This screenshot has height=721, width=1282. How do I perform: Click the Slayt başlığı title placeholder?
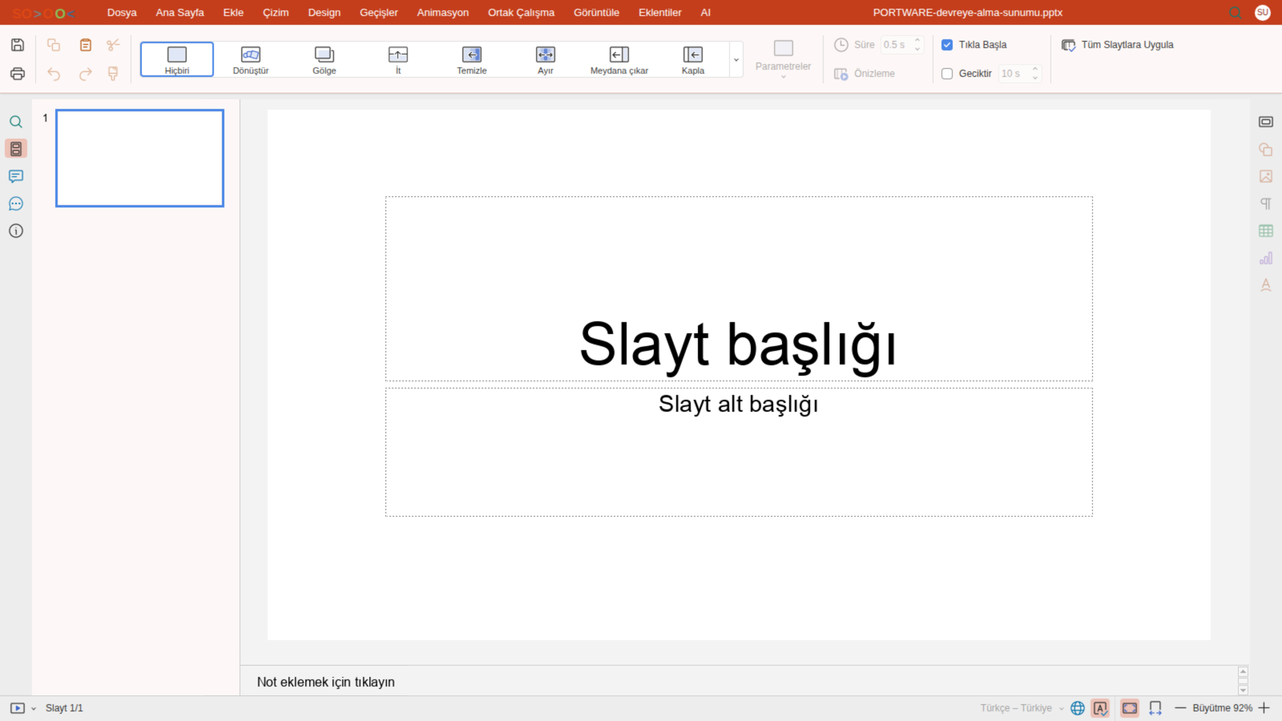pos(738,288)
